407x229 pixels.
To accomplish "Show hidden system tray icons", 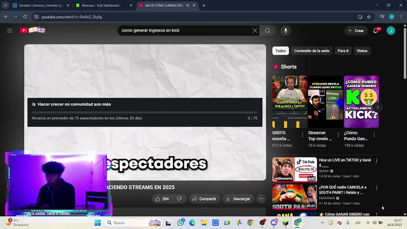I will click(x=322, y=223).
